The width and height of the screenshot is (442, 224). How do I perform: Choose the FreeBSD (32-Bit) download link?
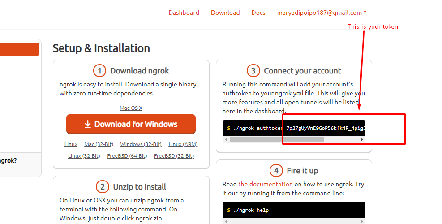174,156
